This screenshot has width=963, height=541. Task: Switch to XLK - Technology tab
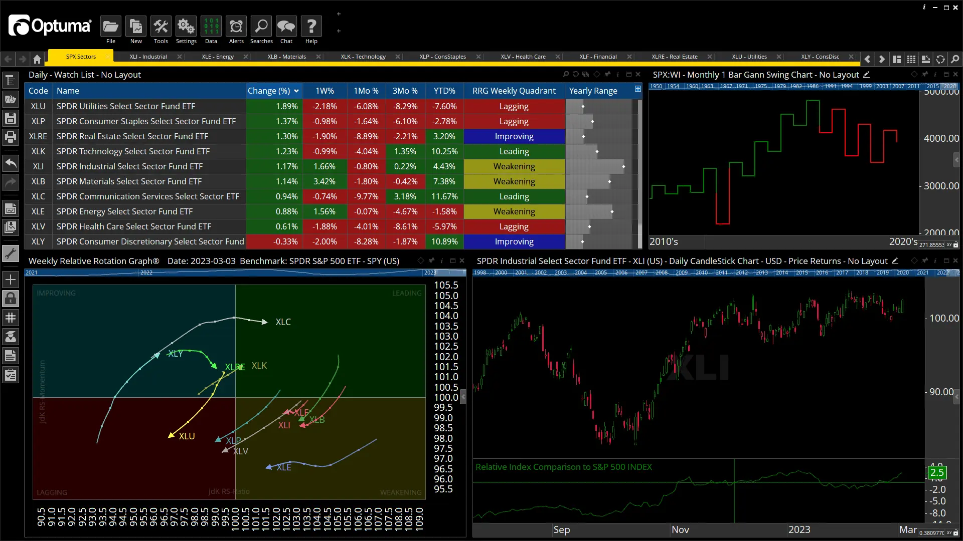(363, 57)
